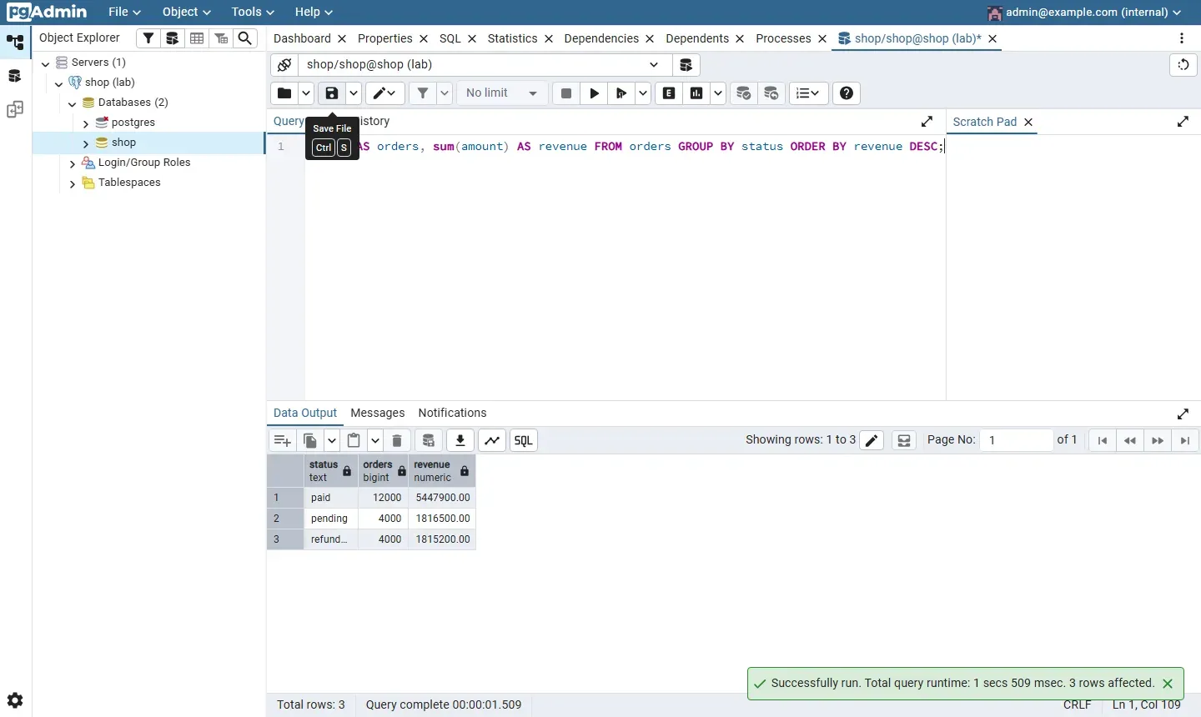Switch to the Statistics tab

point(512,38)
